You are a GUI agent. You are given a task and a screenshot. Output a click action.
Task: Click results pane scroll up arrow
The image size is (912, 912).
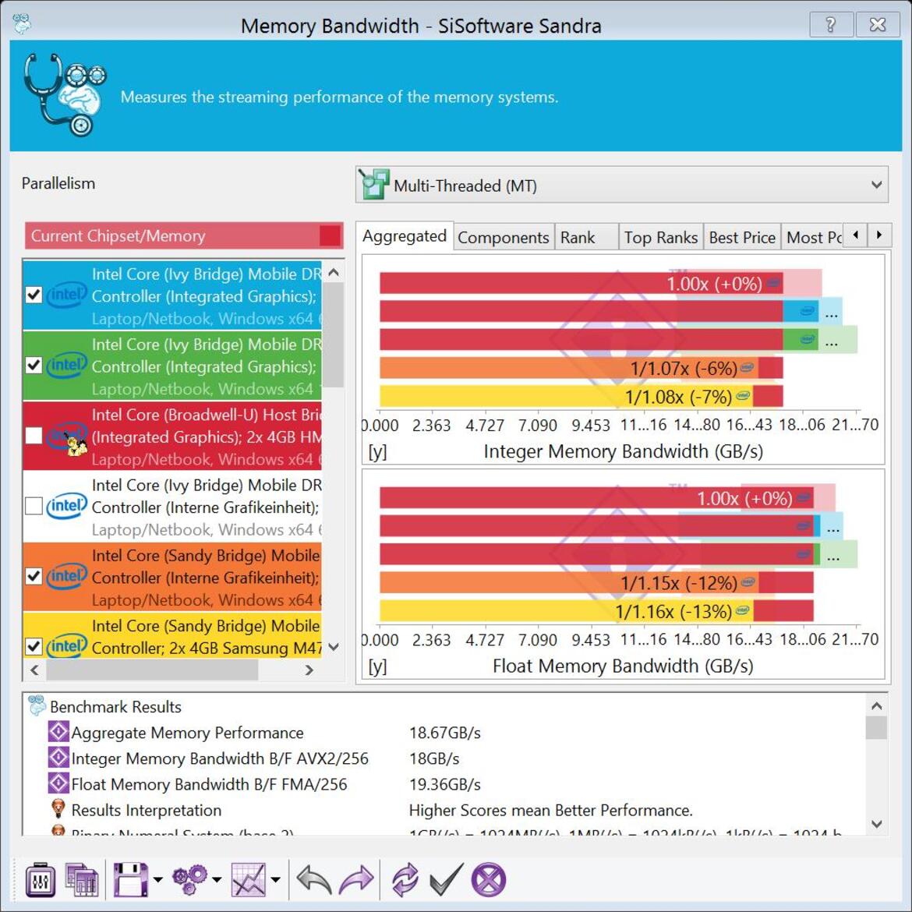[x=877, y=706]
